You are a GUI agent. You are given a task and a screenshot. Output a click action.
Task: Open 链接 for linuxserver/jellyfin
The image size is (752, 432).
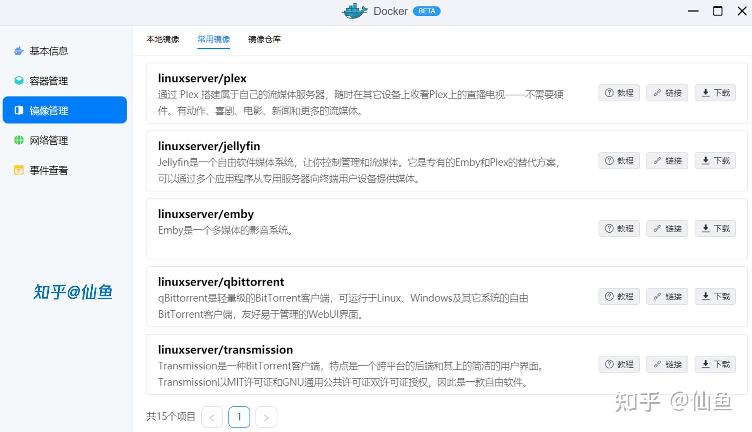coord(667,161)
